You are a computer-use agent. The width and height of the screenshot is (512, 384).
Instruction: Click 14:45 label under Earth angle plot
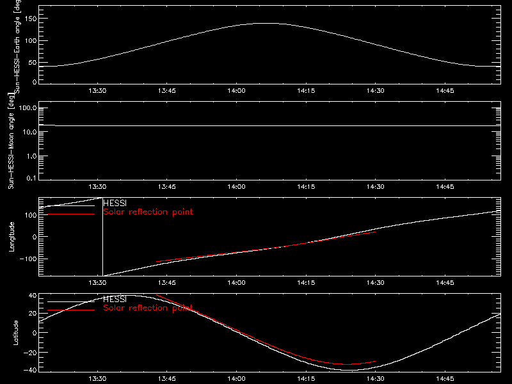click(445, 90)
